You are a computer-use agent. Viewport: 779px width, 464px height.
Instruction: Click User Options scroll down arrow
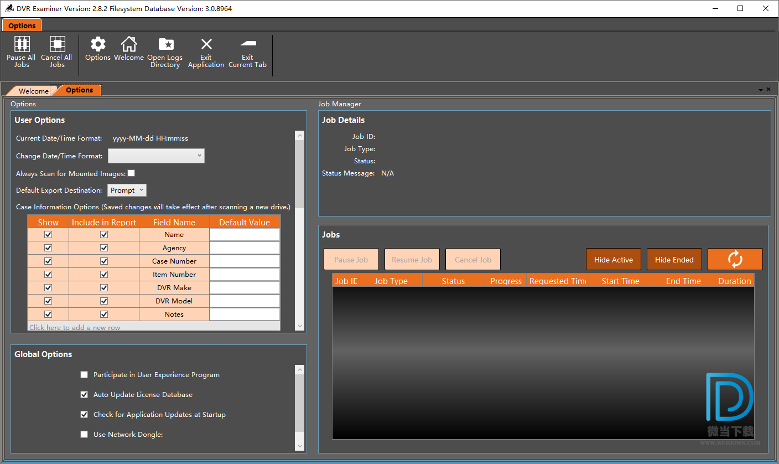point(300,327)
